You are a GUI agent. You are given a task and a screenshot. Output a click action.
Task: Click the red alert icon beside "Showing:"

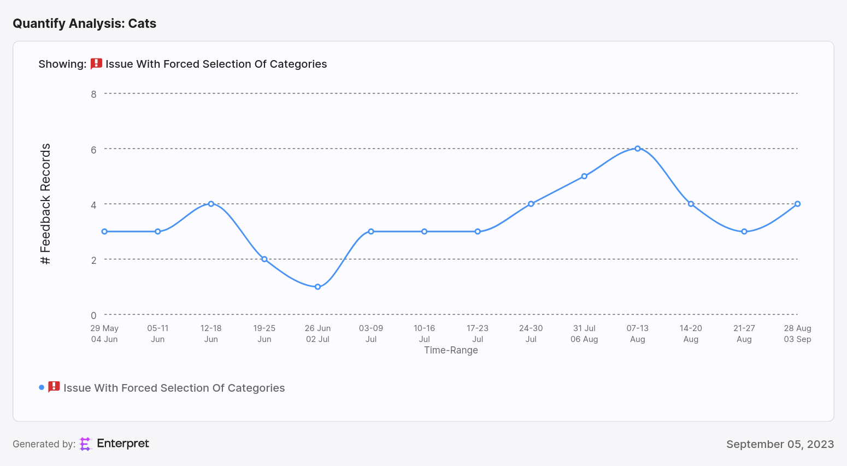pyautogui.click(x=96, y=64)
